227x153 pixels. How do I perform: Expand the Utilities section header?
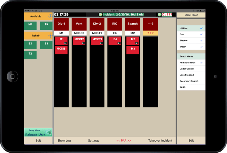191,29
